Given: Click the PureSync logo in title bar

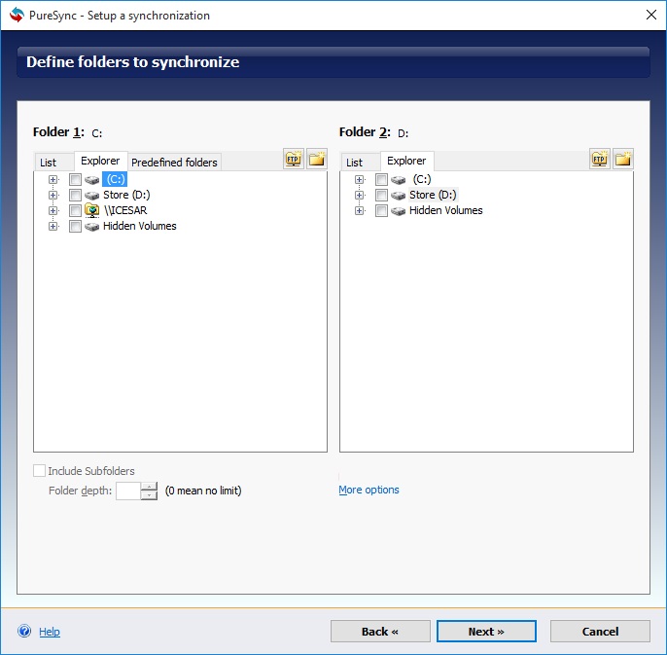Looking at the screenshot, I should click(x=18, y=15).
